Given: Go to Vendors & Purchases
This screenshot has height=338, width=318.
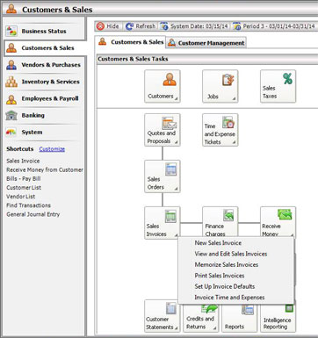Looking at the screenshot, I should point(44,65).
